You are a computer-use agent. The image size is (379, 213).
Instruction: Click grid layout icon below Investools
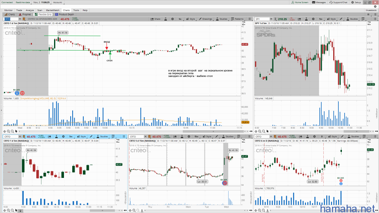click(368, 14)
